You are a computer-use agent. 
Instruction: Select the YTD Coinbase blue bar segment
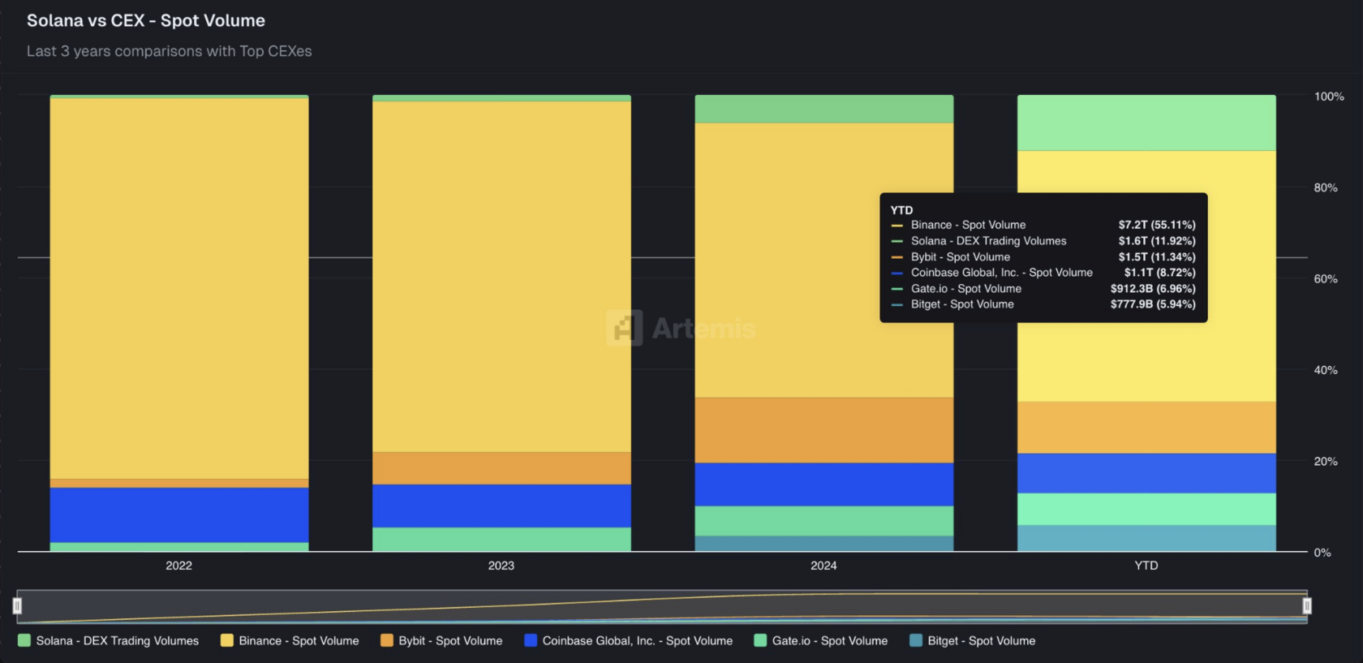pyautogui.click(x=1146, y=473)
